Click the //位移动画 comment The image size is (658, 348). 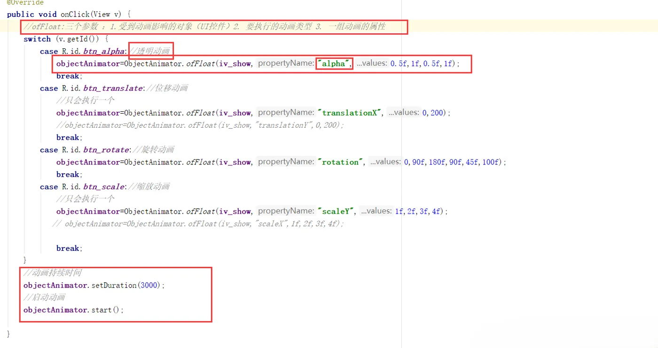167,88
